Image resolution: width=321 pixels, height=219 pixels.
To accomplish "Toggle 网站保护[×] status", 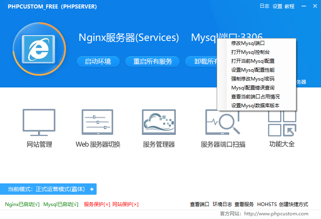I will click(x=125, y=204).
